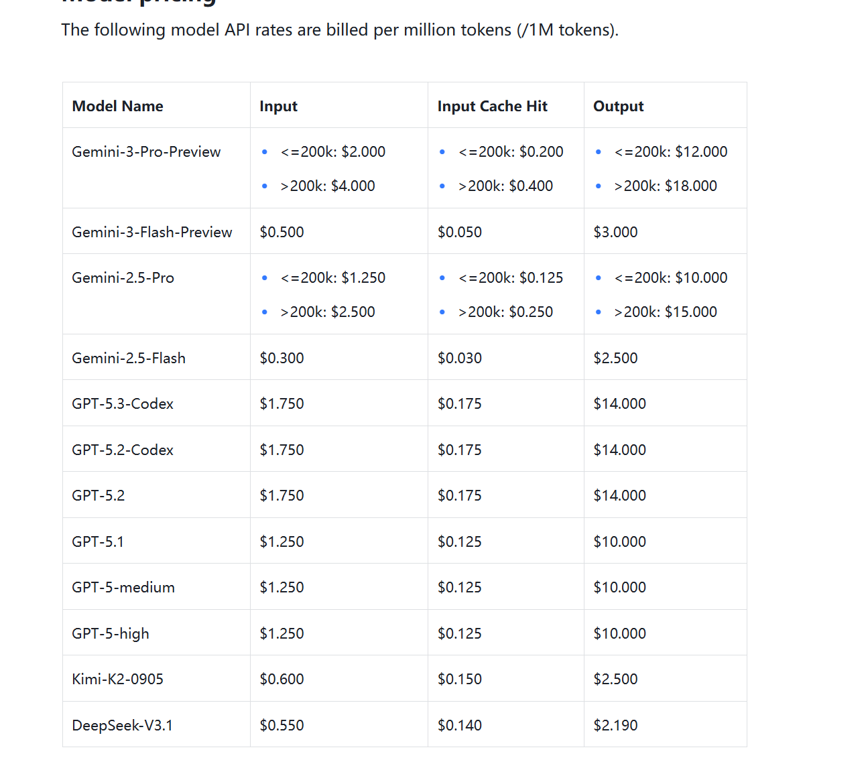This screenshot has width=868, height=768.
Task: Select the Gemini-3-Pro-Preview model name
Action: pos(146,152)
